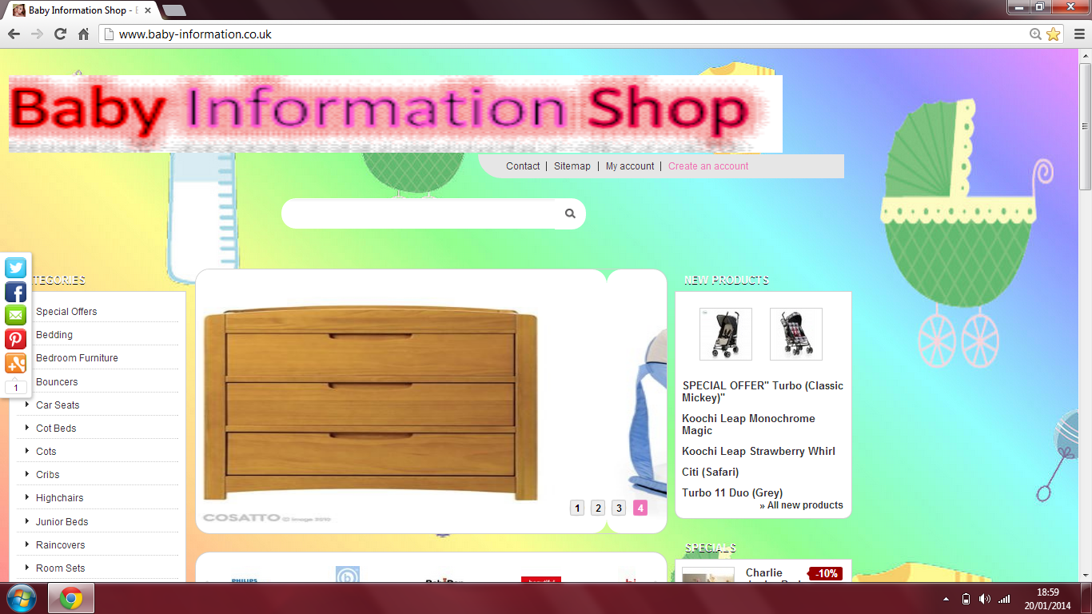Show slide 4 in the image carousel
This screenshot has width=1092, height=614.
(640, 508)
